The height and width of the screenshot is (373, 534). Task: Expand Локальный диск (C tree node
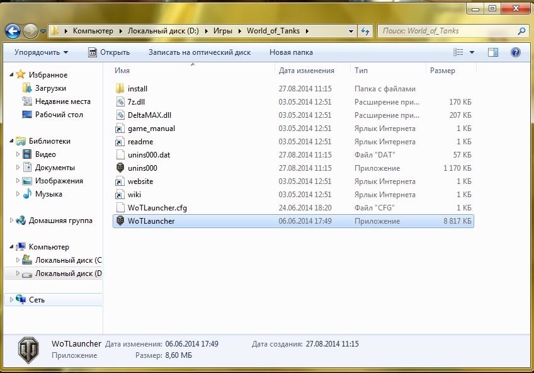(18, 260)
